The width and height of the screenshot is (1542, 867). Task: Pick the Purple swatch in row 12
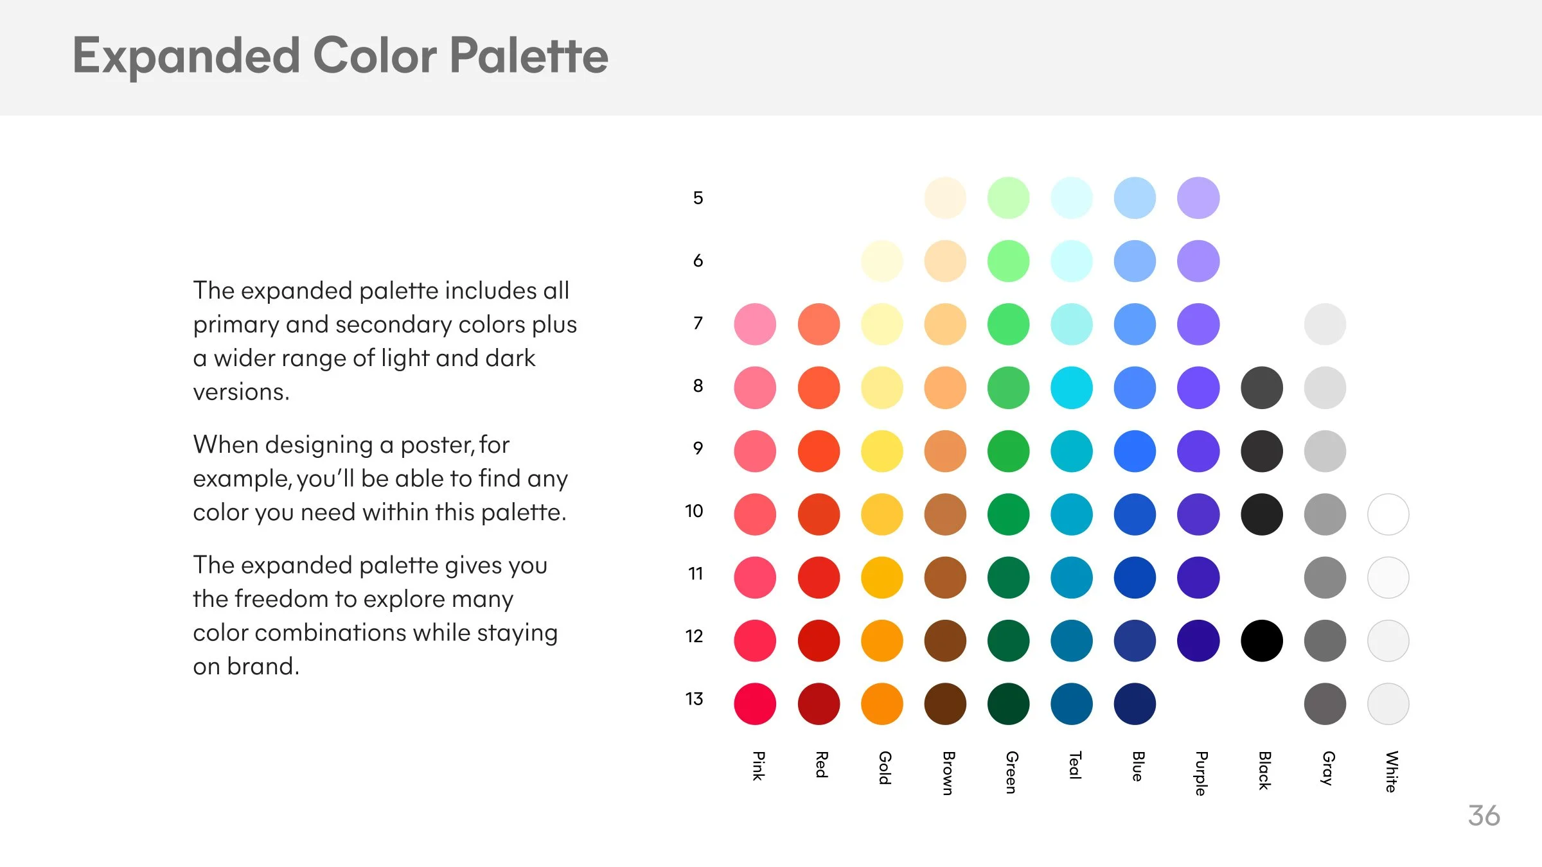(x=1198, y=641)
